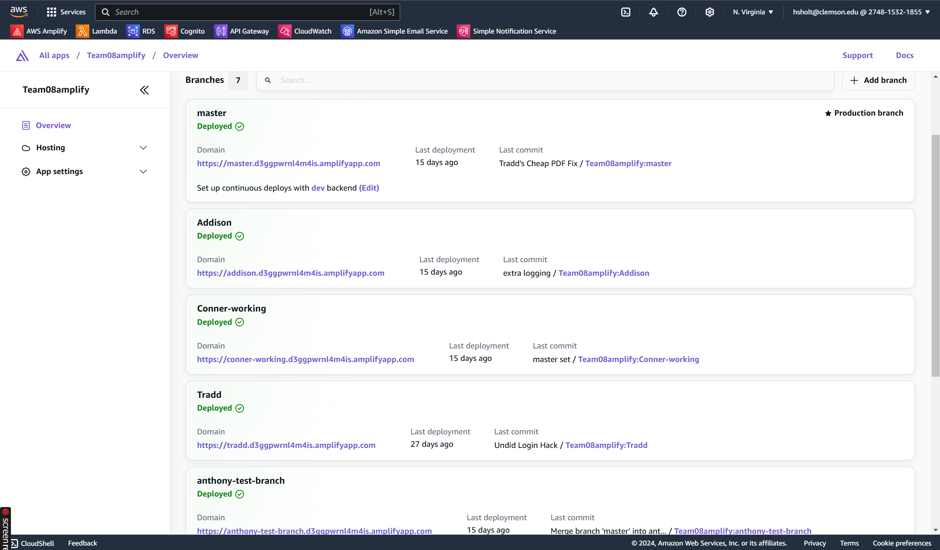
Task: Select the Overview breadcrumb
Action: [x=180, y=55]
